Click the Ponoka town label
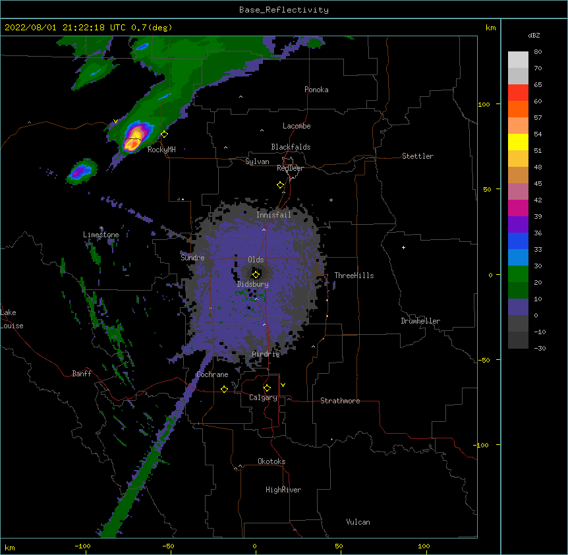This screenshot has width=568, height=555. 316,90
